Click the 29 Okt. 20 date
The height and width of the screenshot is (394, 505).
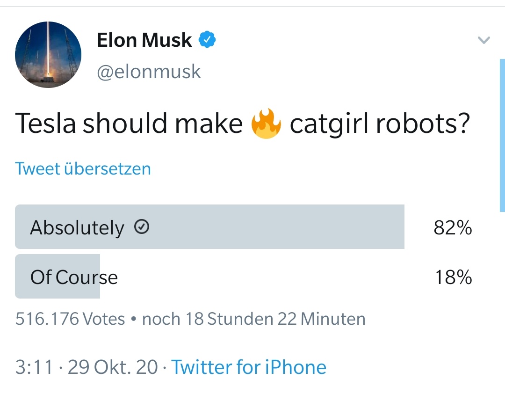(113, 367)
